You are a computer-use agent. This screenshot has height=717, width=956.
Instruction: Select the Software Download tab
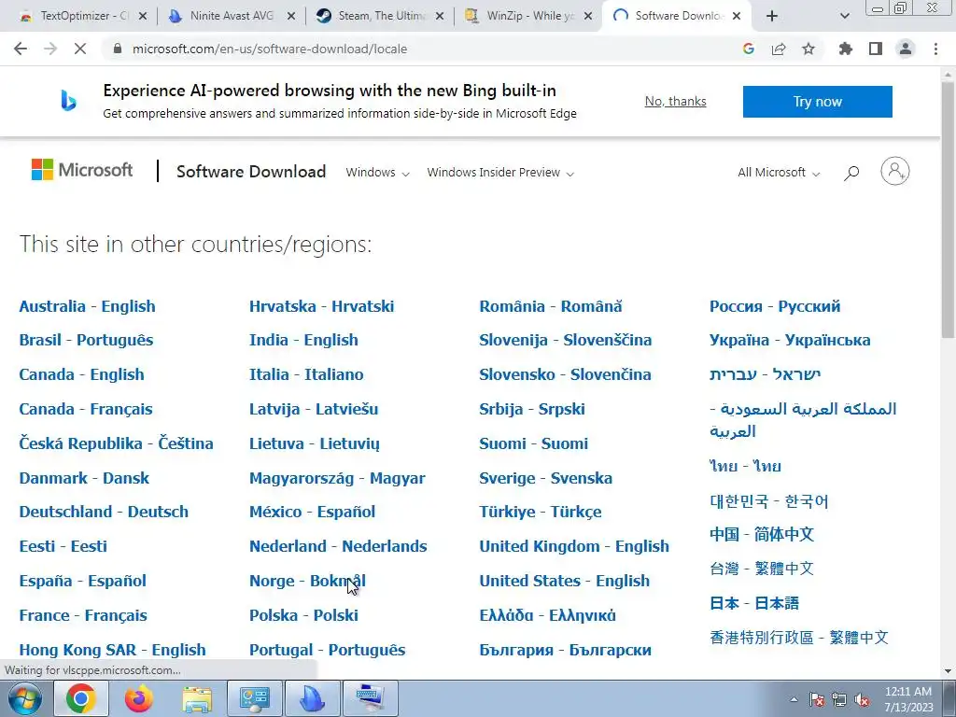point(677,16)
